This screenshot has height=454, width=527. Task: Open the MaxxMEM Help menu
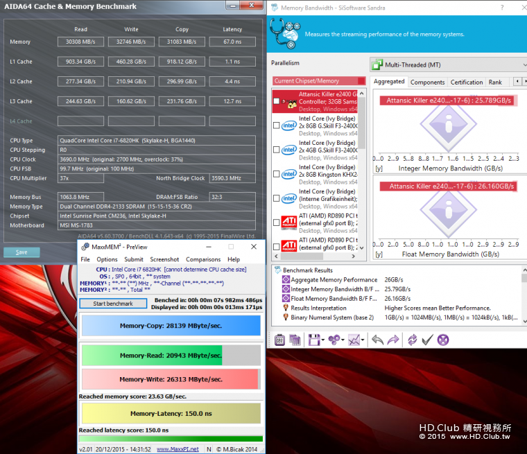point(234,259)
